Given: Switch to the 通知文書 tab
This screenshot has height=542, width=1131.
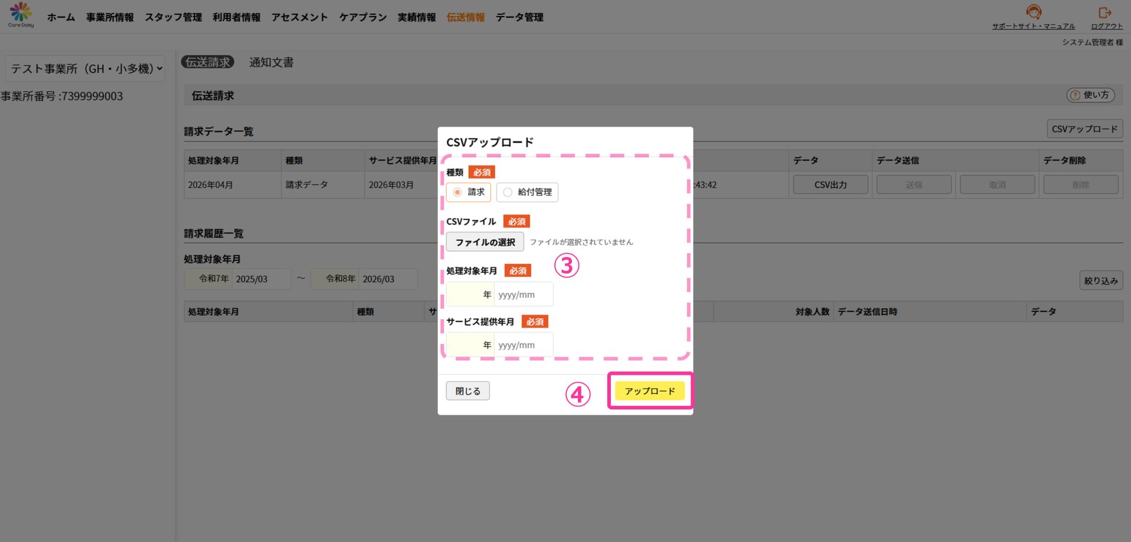Looking at the screenshot, I should pos(271,62).
